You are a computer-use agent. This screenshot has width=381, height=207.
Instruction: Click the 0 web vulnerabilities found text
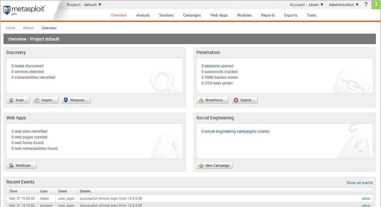point(35,149)
